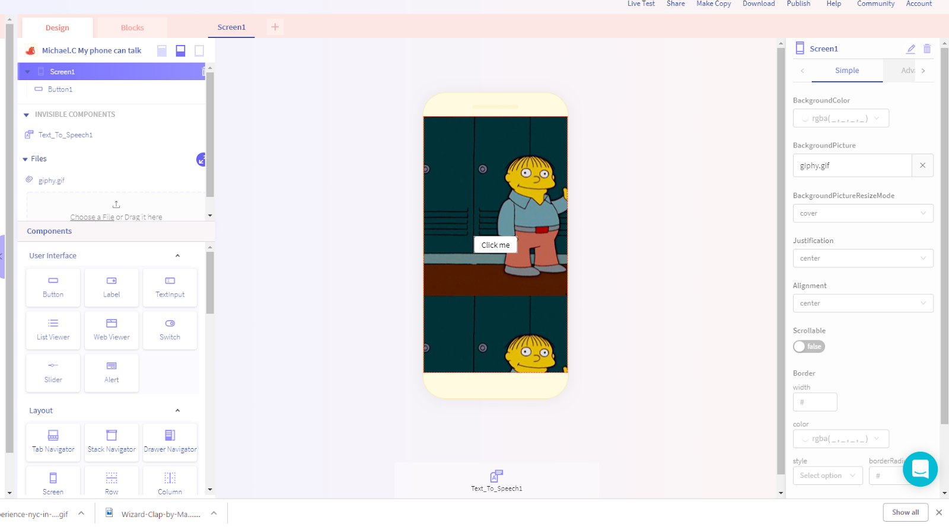Click Show all downloads button

point(906,512)
